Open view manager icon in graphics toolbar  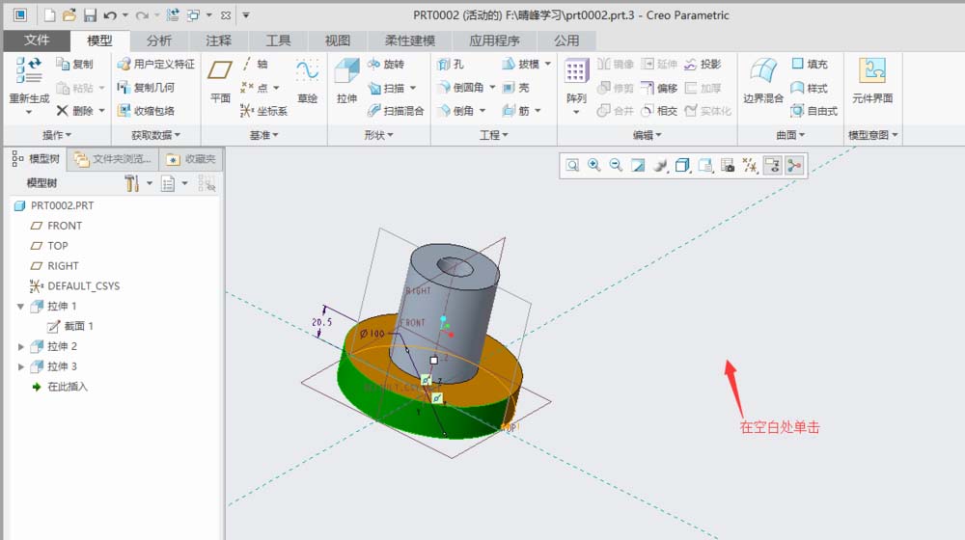click(728, 165)
